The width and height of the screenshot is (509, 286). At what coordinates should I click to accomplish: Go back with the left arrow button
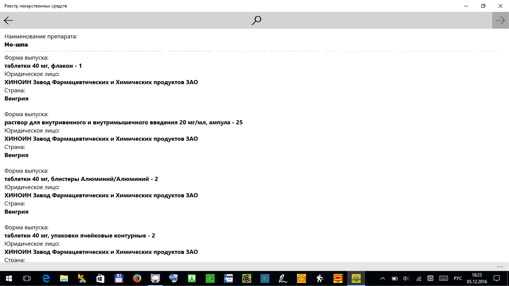pyautogui.click(x=8, y=20)
